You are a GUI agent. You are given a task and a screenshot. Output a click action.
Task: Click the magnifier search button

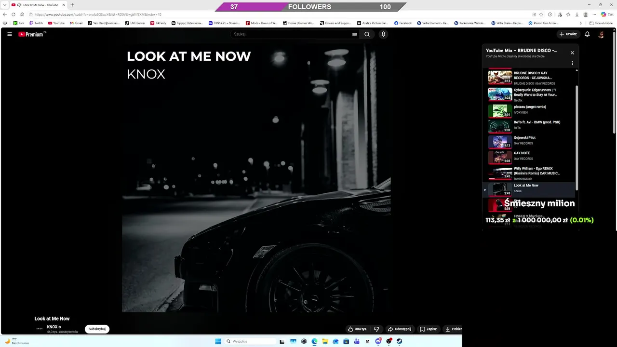pos(367,34)
